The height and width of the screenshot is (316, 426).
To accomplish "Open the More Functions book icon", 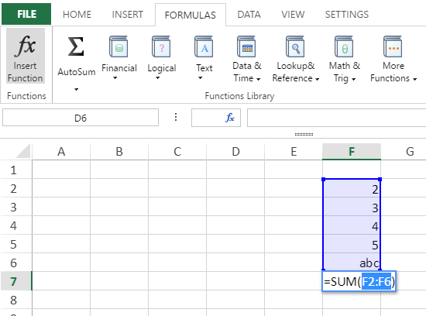I will tap(393, 46).
